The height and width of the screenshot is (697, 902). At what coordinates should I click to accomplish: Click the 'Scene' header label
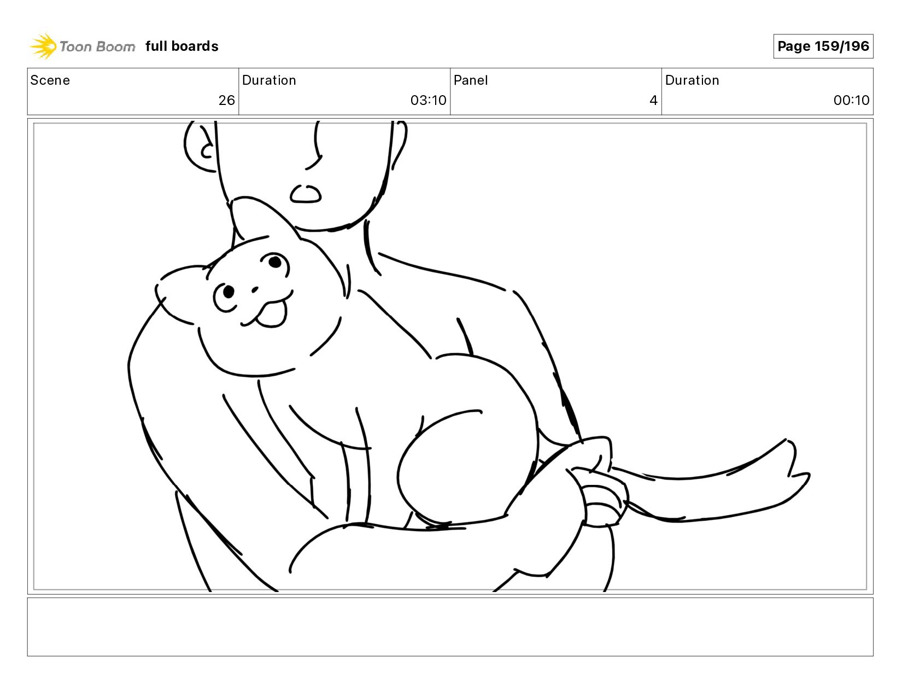pyautogui.click(x=50, y=80)
